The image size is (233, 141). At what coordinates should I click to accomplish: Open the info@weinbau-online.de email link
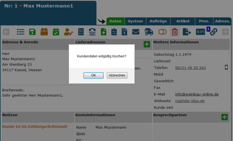click(x=197, y=94)
